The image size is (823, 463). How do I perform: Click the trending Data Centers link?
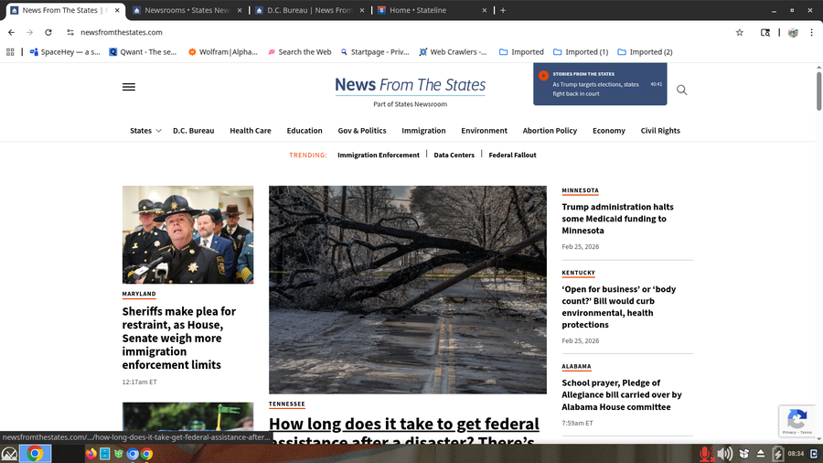coord(454,156)
